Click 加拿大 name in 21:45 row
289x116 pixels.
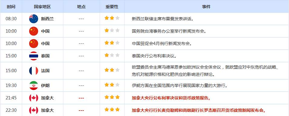(47, 98)
